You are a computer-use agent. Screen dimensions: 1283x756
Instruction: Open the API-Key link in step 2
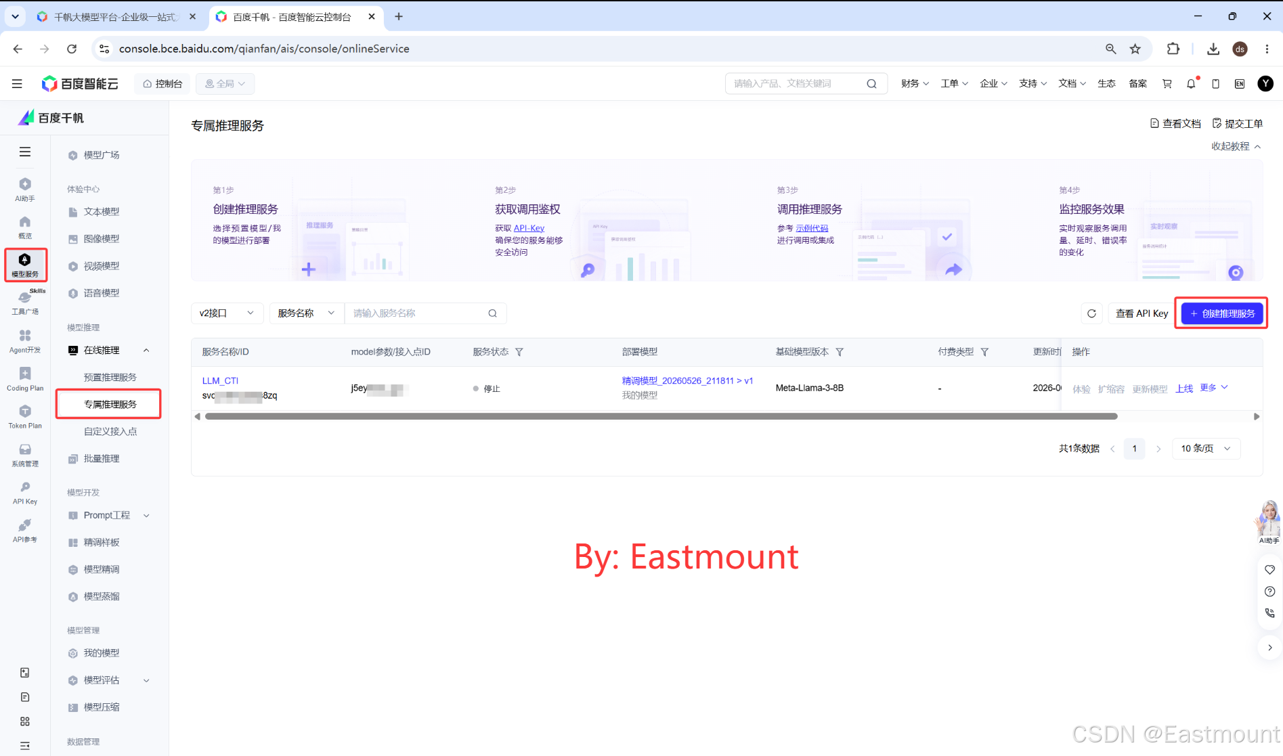pos(529,228)
